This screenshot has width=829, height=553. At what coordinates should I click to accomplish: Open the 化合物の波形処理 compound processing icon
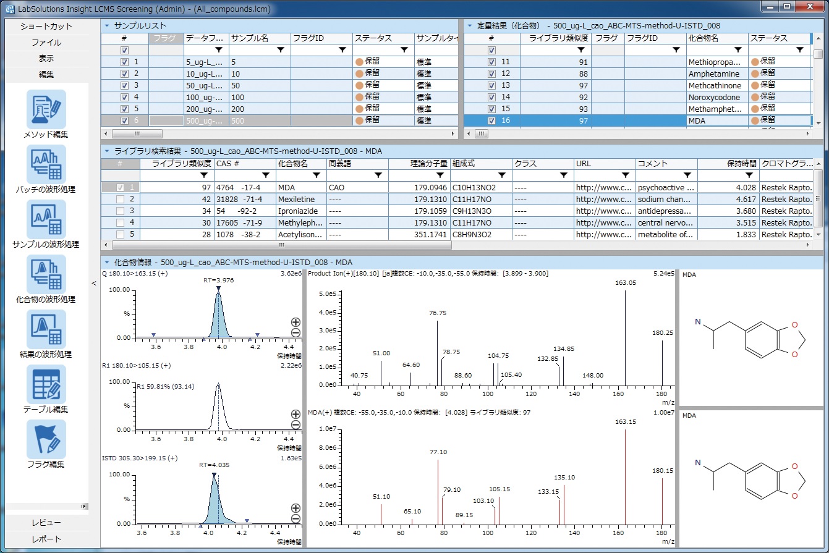click(46, 274)
